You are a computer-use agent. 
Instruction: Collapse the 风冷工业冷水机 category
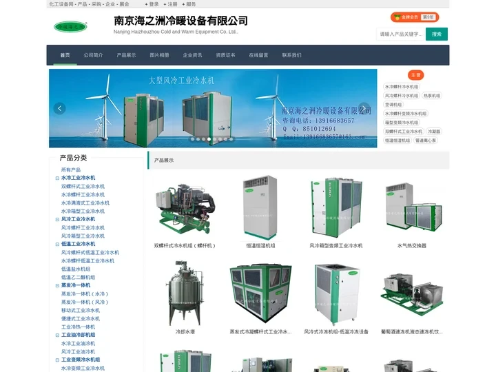point(57,219)
